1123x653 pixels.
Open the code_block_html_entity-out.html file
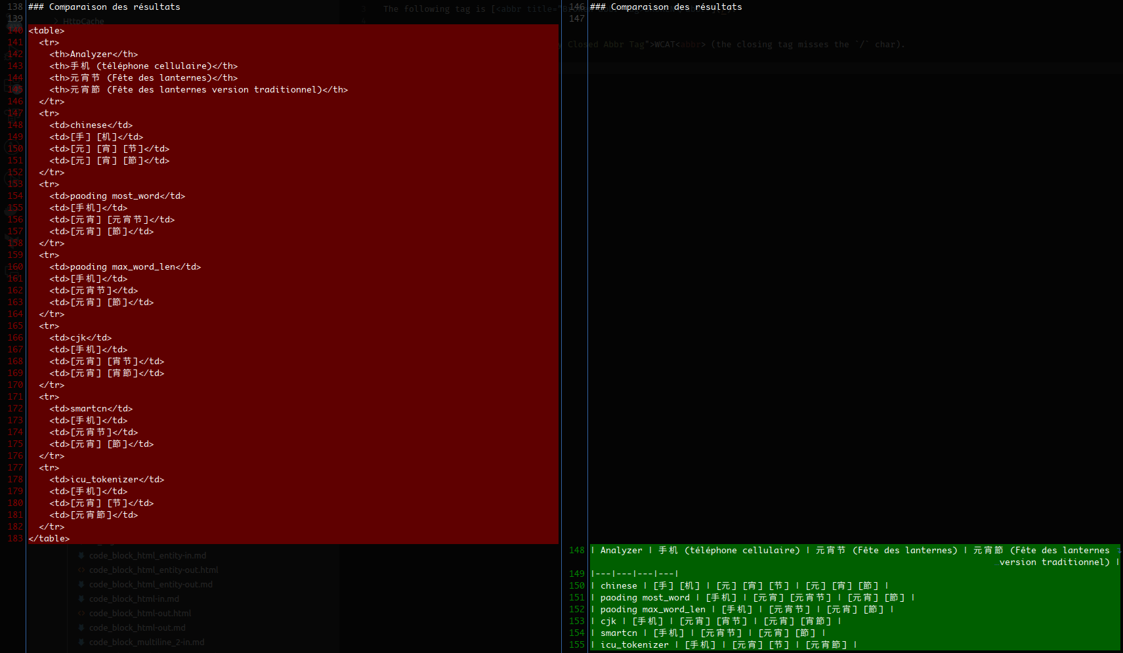(153, 570)
